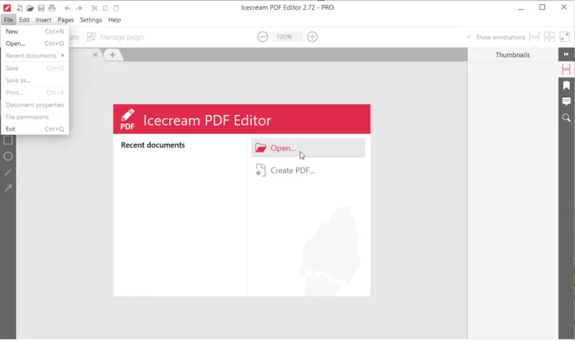The width and height of the screenshot is (575, 341).
Task: Click the undo arrow icon
Action: 68,8
